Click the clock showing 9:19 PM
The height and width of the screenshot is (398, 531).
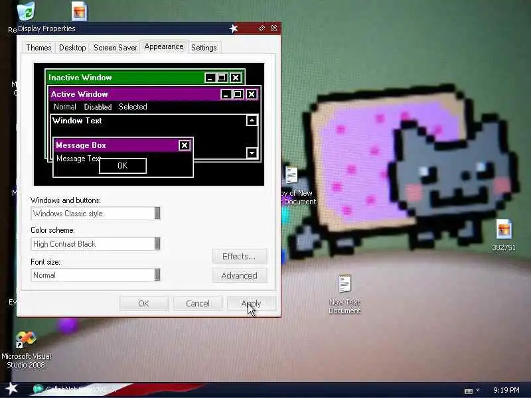click(x=506, y=390)
